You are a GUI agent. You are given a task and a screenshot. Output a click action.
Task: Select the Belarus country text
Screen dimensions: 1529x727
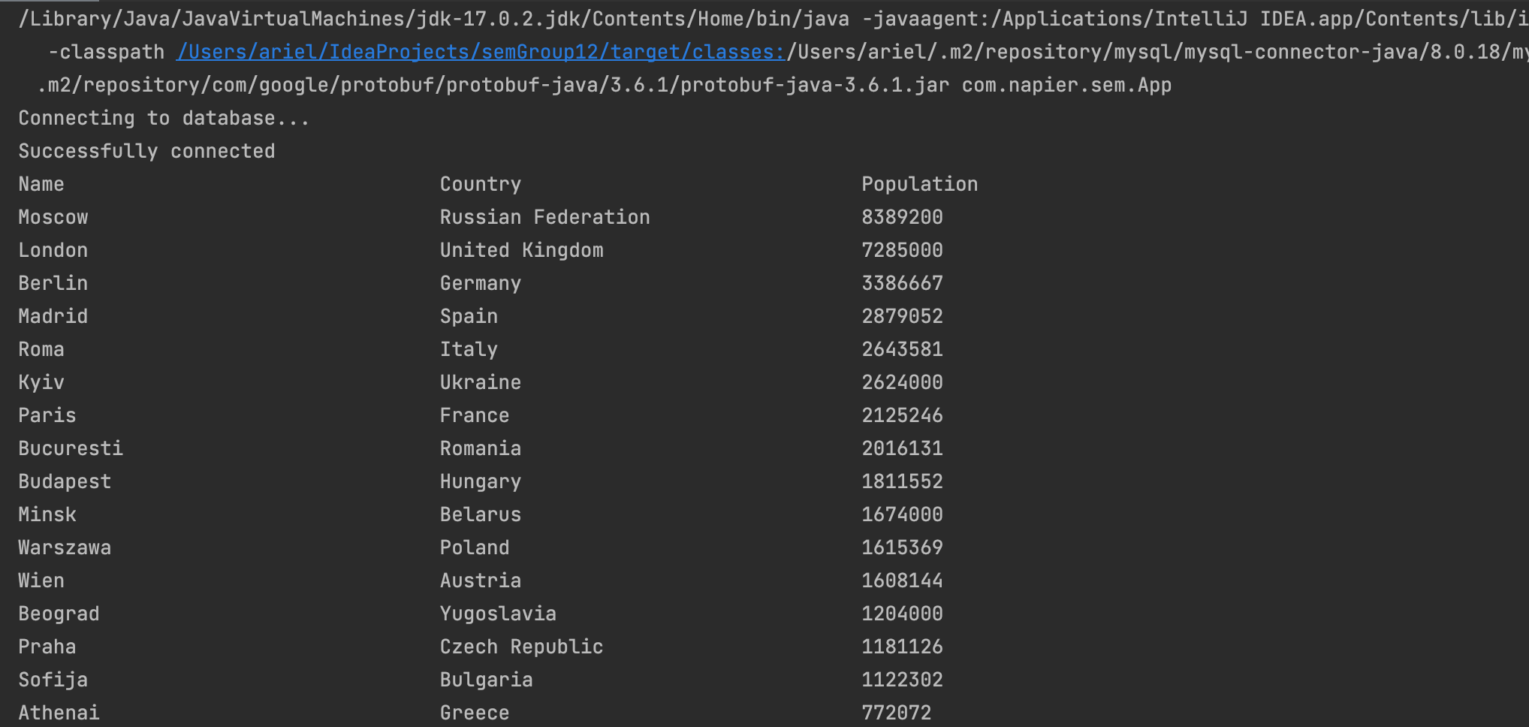pyautogui.click(x=481, y=514)
